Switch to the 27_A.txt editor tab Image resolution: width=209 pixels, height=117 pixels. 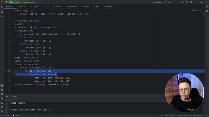click(x=22, y=6)
